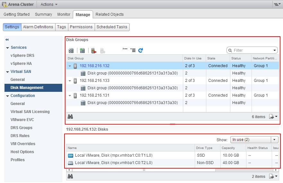Click the Expand All rows icon
Viewport: 283px width, 183px height.
[x=133, y=50]
